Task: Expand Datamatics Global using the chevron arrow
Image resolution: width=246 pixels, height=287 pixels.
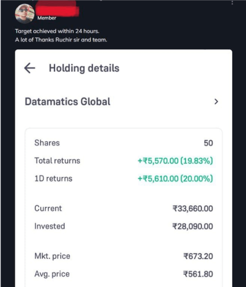Action: 216,102
